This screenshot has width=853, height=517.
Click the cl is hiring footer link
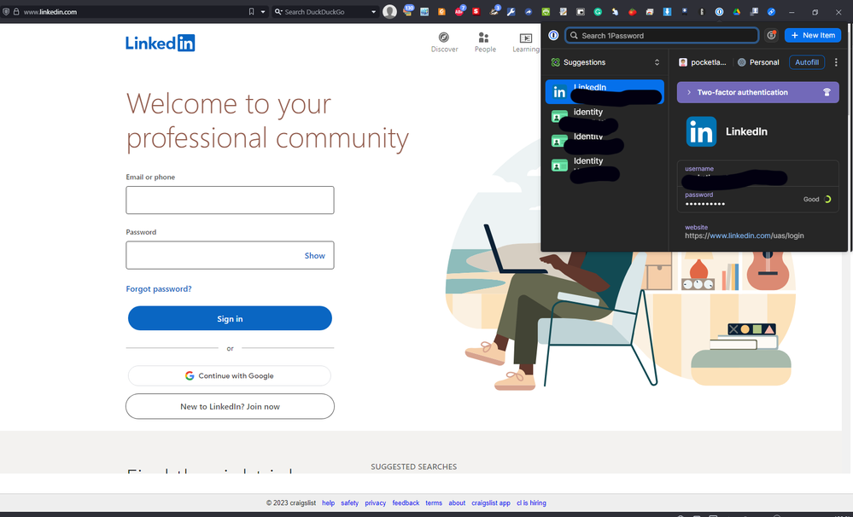(531, 502)
